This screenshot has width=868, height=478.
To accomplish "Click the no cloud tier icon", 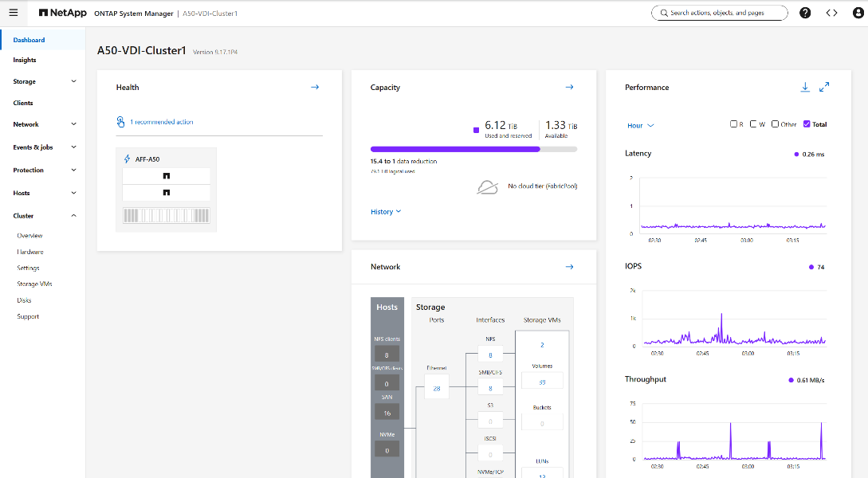I will pyautogui.click(x=487, y=187).
